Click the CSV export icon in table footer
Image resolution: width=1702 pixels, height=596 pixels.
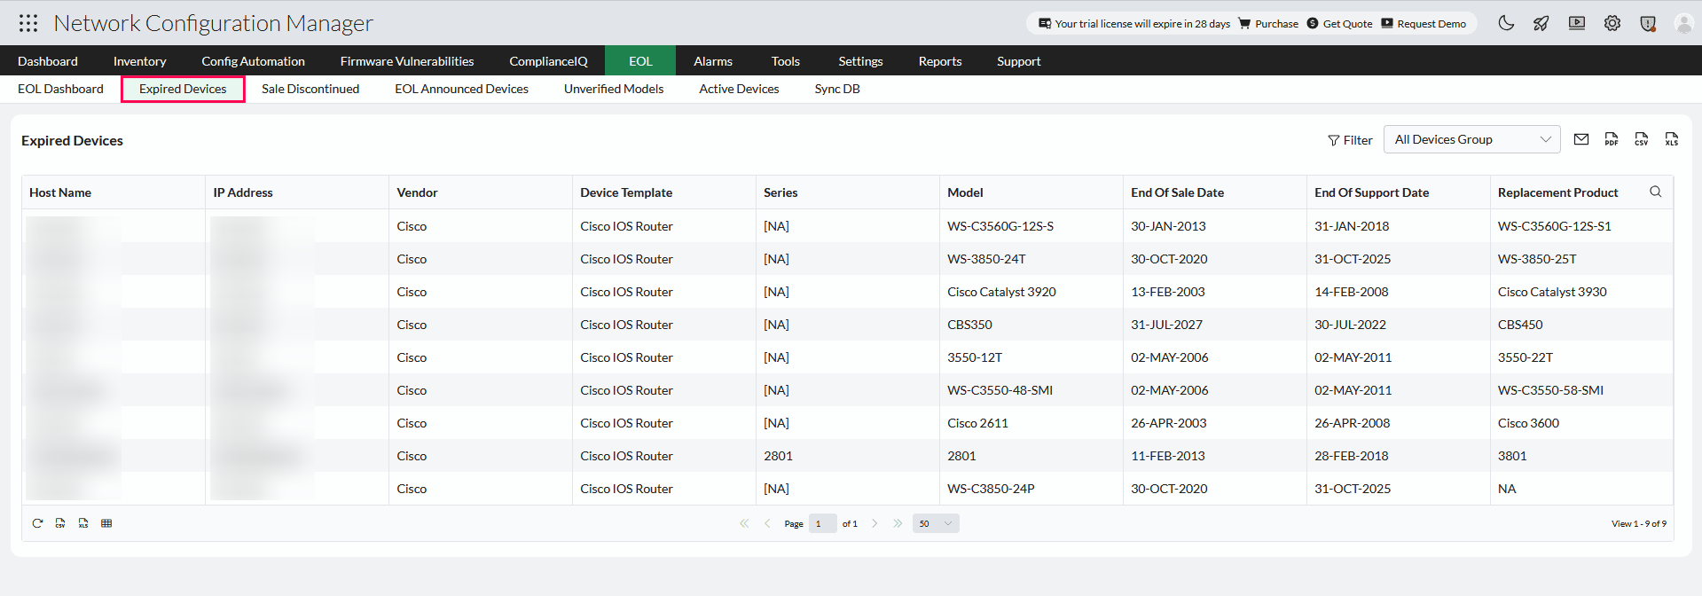click(60, 523)
